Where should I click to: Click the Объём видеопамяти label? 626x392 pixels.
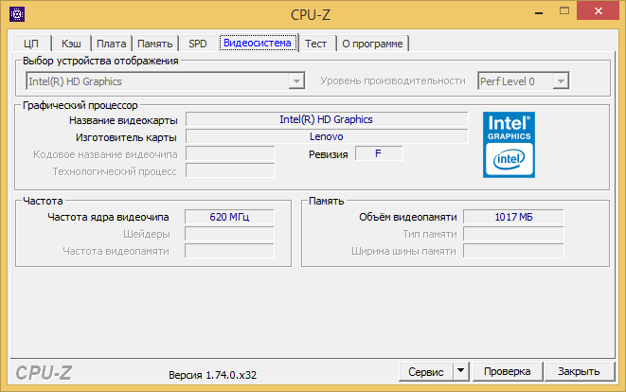click(x=407, y=217)
